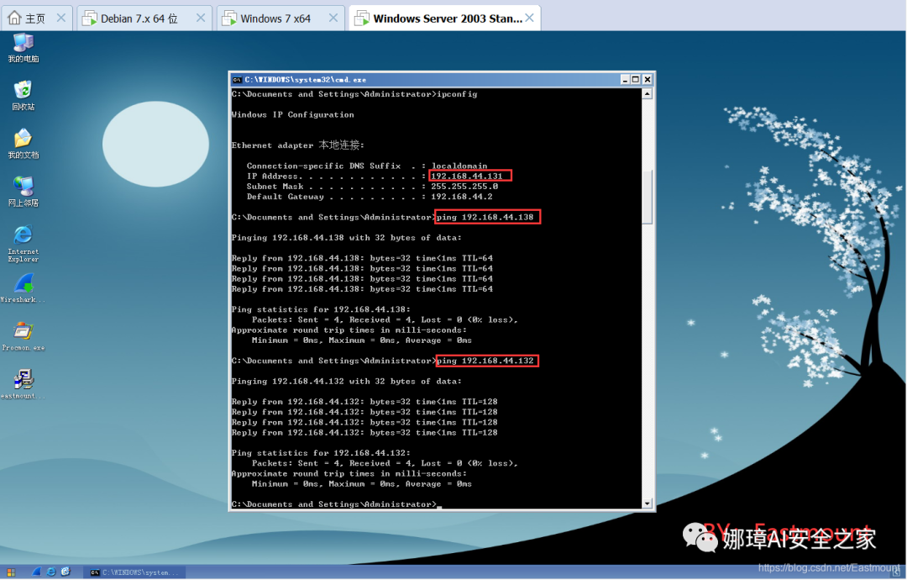
Task: Click the cmd vertical scrollbar thumb
Action: tap(647, 197)
